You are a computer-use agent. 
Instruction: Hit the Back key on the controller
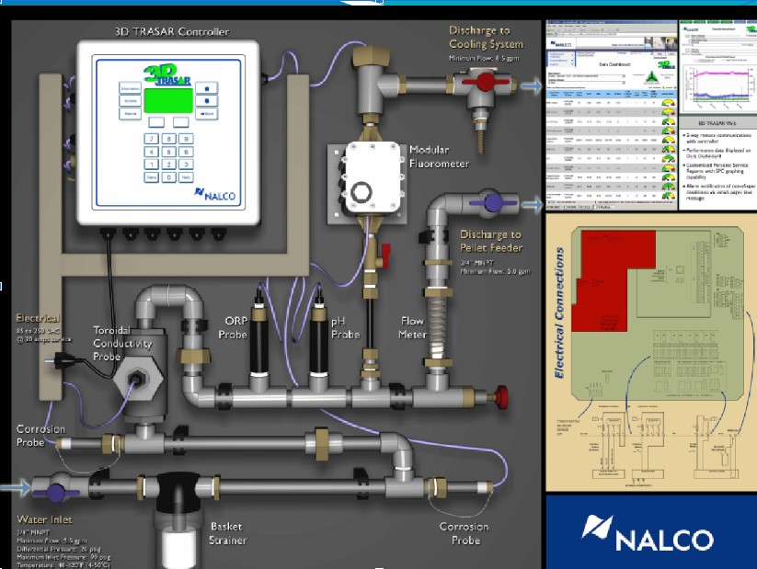[x=207, y=114]
